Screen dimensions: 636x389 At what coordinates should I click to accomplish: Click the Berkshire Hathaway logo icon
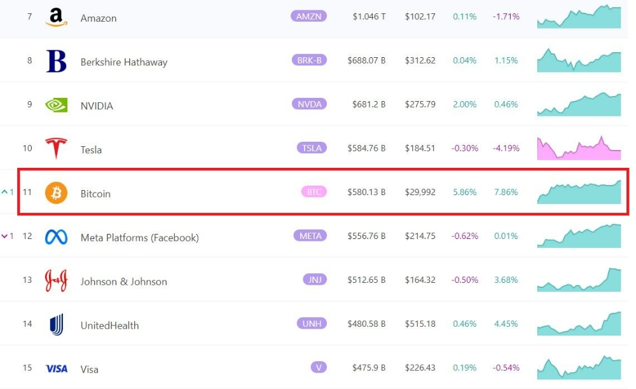(x=56, y=61)
